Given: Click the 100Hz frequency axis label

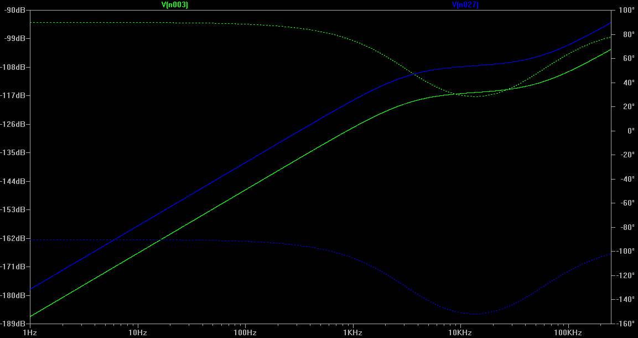Looking at the screenshot, I should point(245,332).
